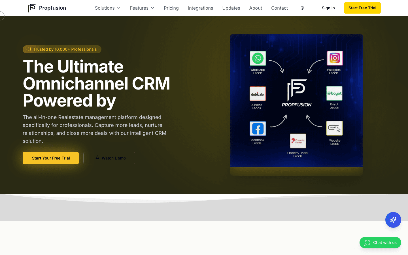Click the header Start Free Trial button
408x255 pixels.
click(362, 8)
